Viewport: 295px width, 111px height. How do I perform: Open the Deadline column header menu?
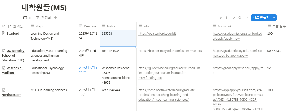[88, 26]
